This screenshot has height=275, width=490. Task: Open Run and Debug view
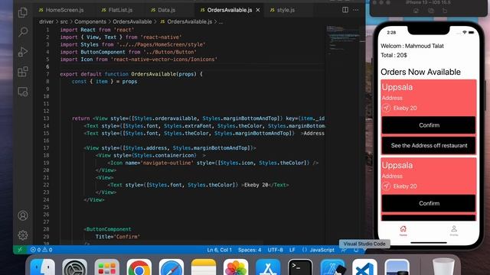tap(23, 52)
